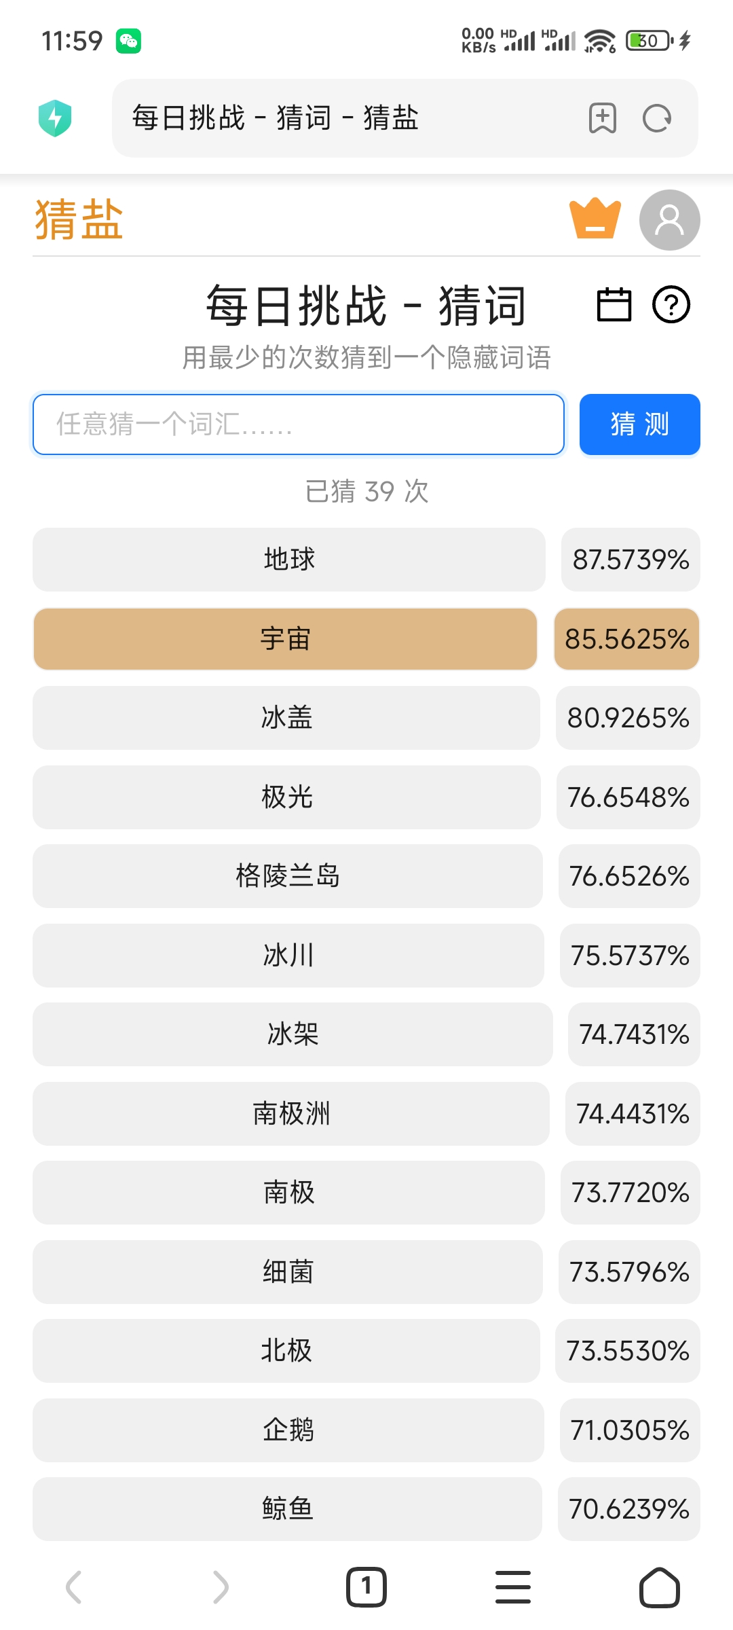The width and height of the screenshot is (733, 1630).
Task: Select the highlighted 宇宙 guess row
Action: click(x=285, y=639)
